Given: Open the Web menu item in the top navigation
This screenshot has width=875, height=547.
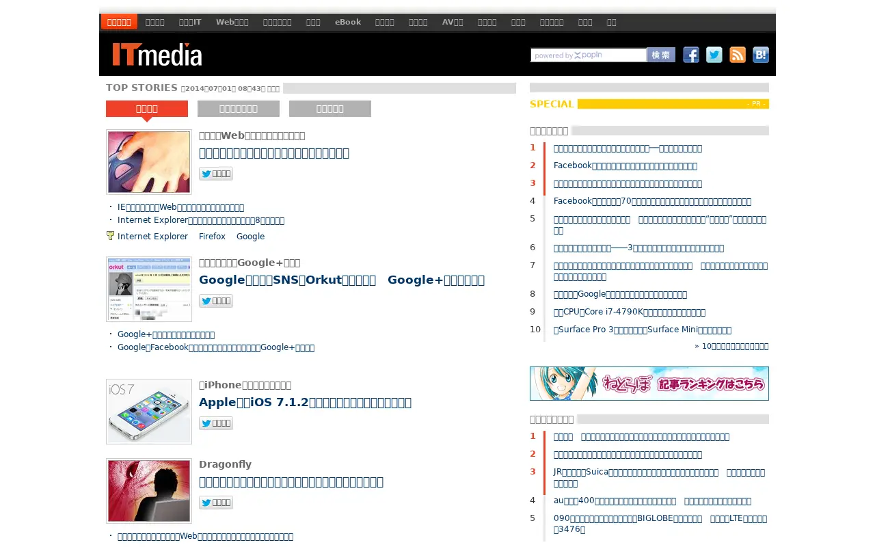Looking at the screenshot, I should pos(232,22).
